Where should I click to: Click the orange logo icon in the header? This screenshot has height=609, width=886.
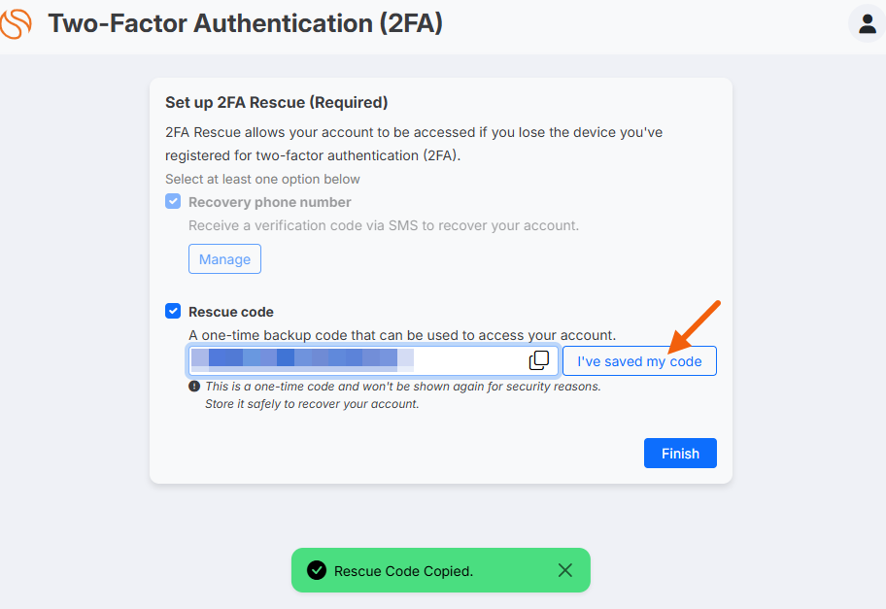(x=16, y=24)
